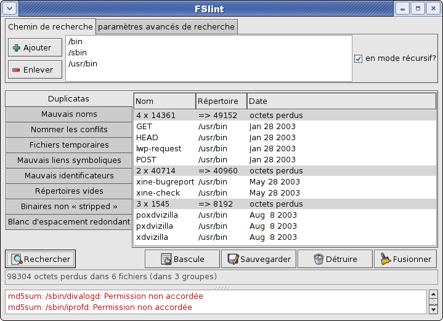Select the Répertoires vides tab
Image resolution: width=443 pixels, height=321 pixels.
pos(69,191)
